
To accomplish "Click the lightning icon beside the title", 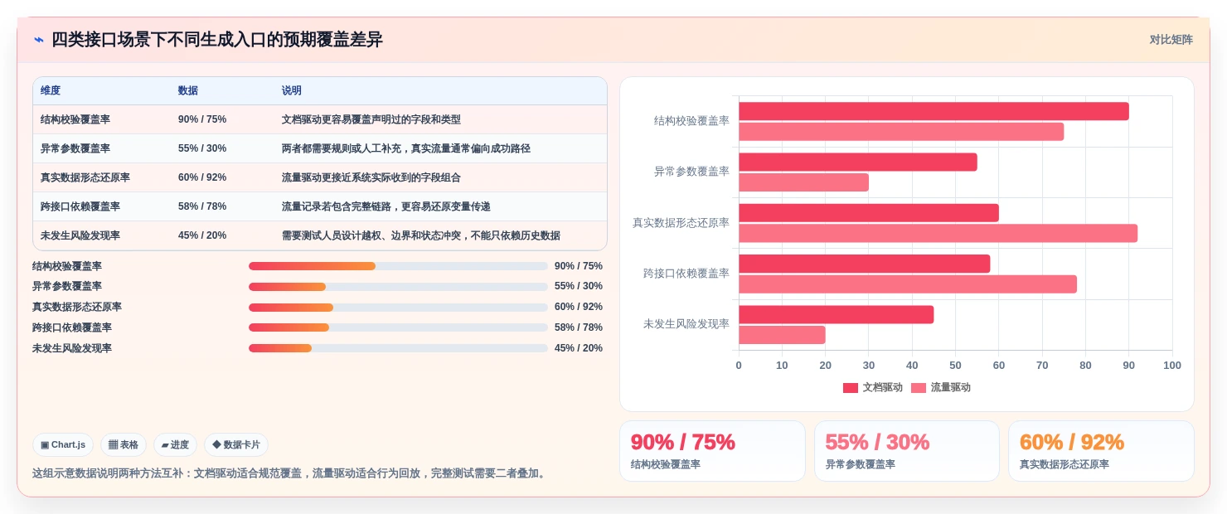I will [39, 40].
